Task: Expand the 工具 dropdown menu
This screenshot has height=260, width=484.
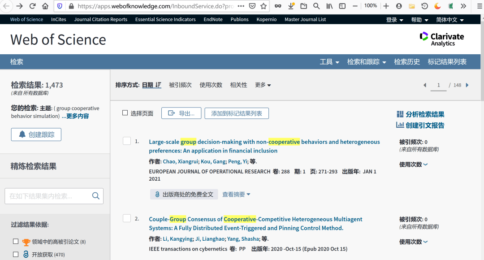Action: tap(329, 62)
